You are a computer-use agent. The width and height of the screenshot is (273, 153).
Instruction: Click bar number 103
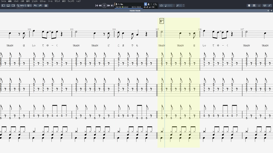72,29
